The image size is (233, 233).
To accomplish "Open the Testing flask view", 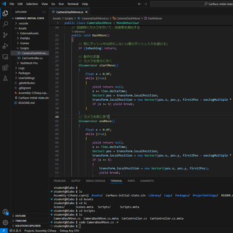I will (x=5, y=79).
